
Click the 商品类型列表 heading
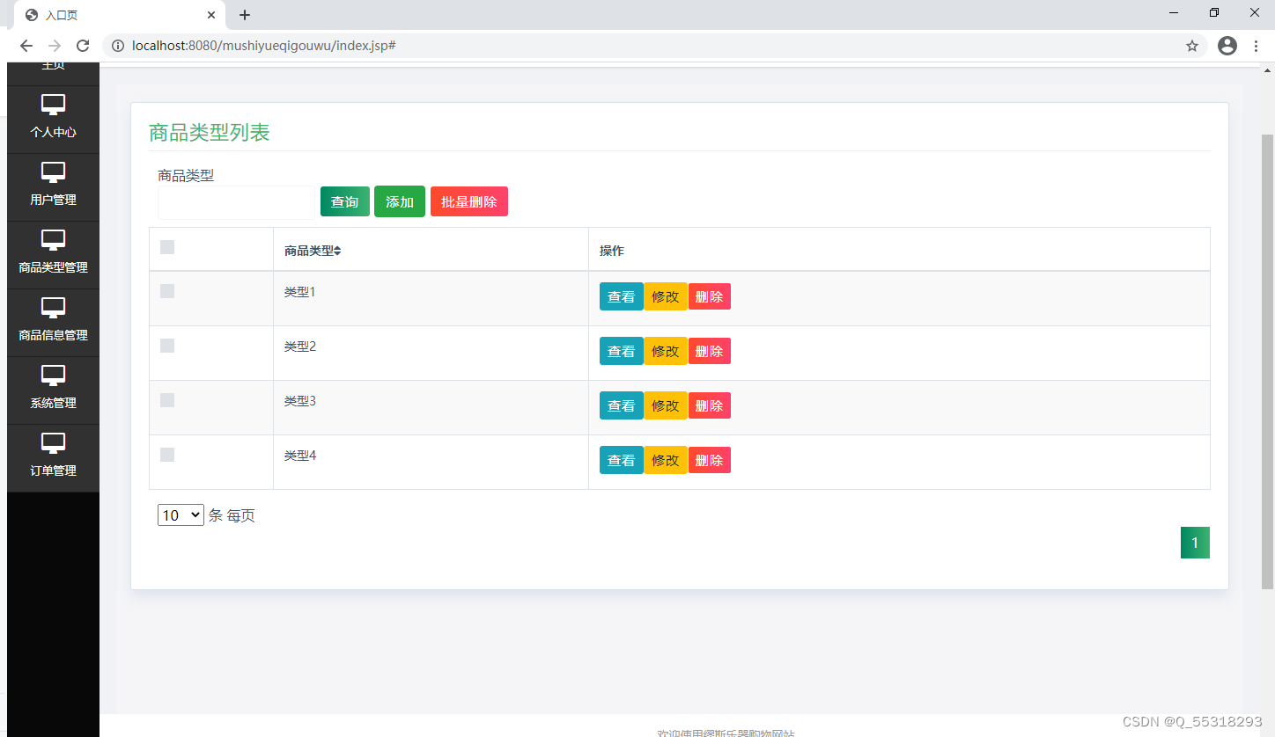210,133
